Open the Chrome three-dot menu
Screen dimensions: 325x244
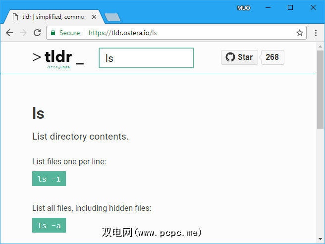pyautogui.click(x=316, y=33)
